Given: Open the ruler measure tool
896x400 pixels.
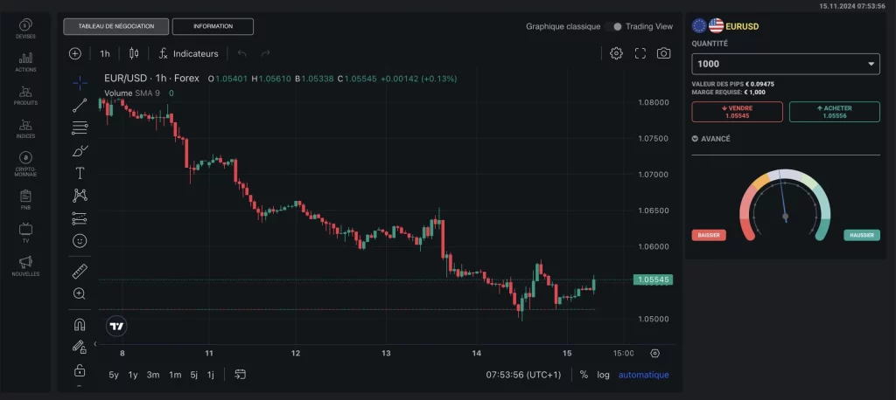Looking at the screenshot, I should pyautogui.click(x=80, y=272).
